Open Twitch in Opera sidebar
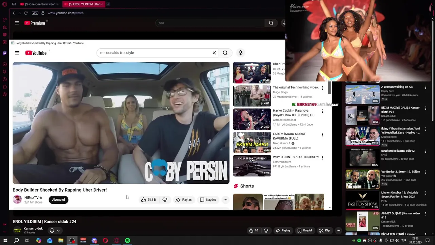Screen dimensions: 435x245 click(4, 53)
